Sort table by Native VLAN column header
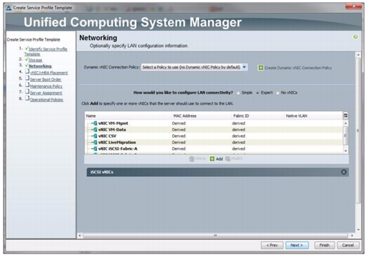 click(x=296, y=116)
